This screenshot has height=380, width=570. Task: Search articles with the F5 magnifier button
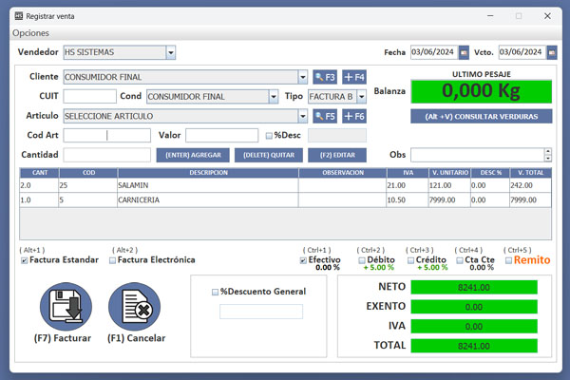point(324,116)
